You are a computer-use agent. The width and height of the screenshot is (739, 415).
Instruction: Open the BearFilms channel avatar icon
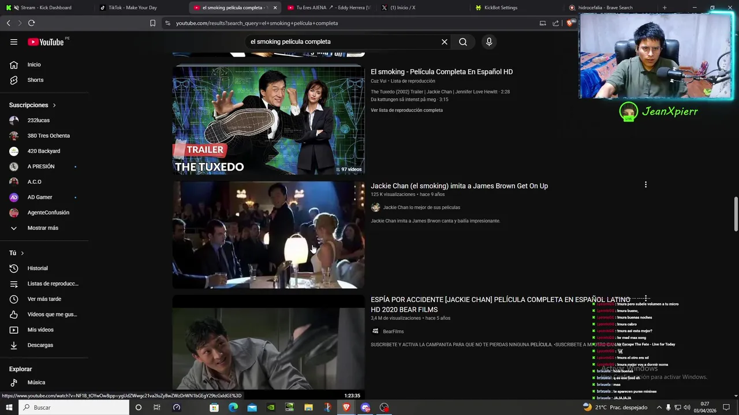pyautogui.click(x=375, y=331)
